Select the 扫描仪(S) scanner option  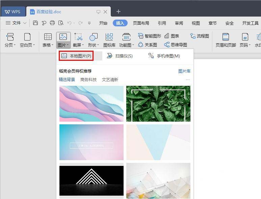[x=120, y=56]
